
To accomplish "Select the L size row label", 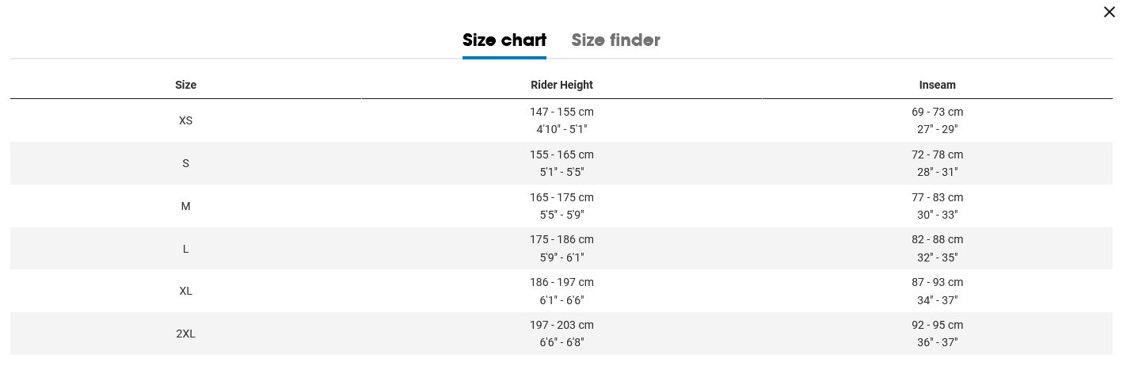I will point(185,249).
